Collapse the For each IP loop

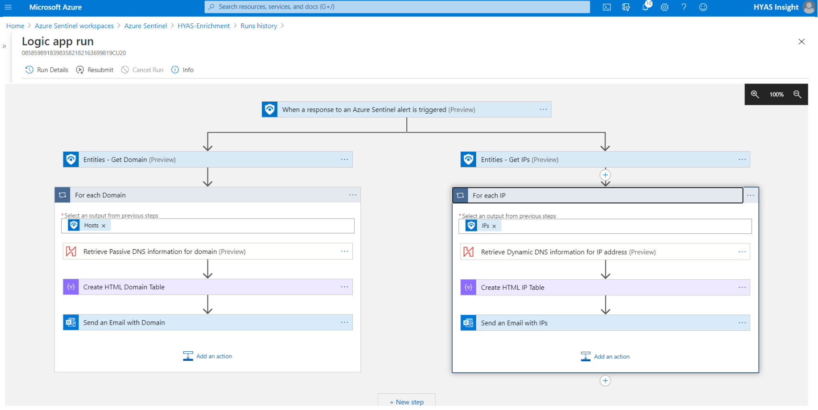tap(598, 195)
